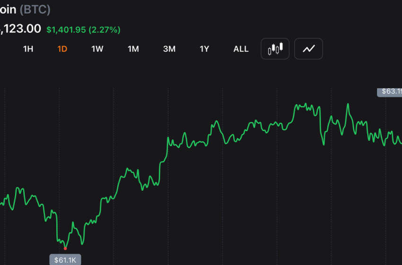This screenshot has height=265, width=402.
Task: Click the red low-point marker on chart
Action: coord(65,248)
